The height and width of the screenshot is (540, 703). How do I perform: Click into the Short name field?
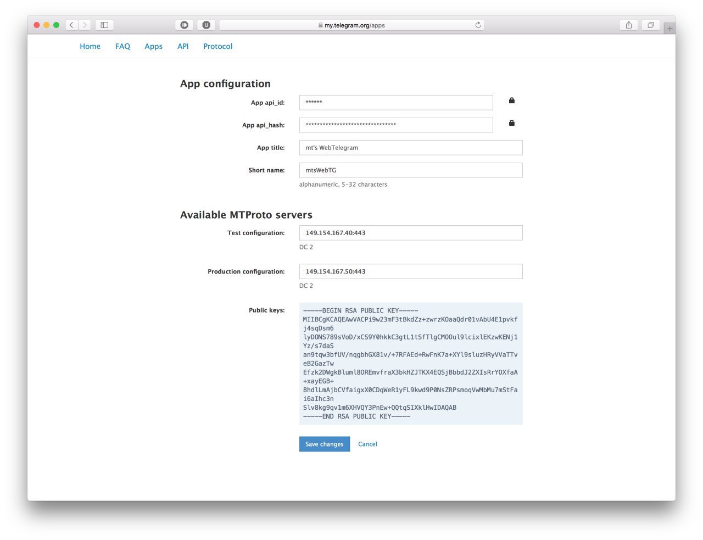click(x=410, y=170)
